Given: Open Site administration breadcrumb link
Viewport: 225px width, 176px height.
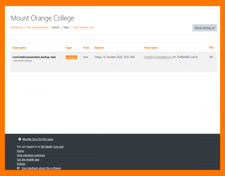Looking at the screenshot, I should (37, 27).
